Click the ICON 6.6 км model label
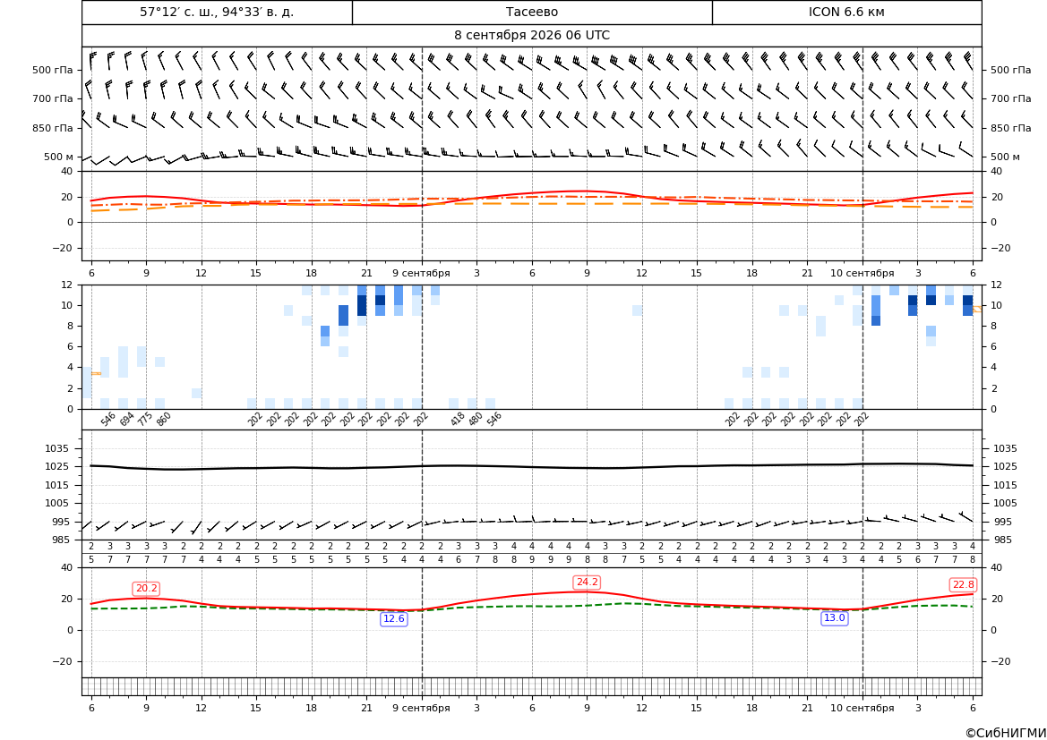Screen dimensions: 1047x740 pos(846,12)
